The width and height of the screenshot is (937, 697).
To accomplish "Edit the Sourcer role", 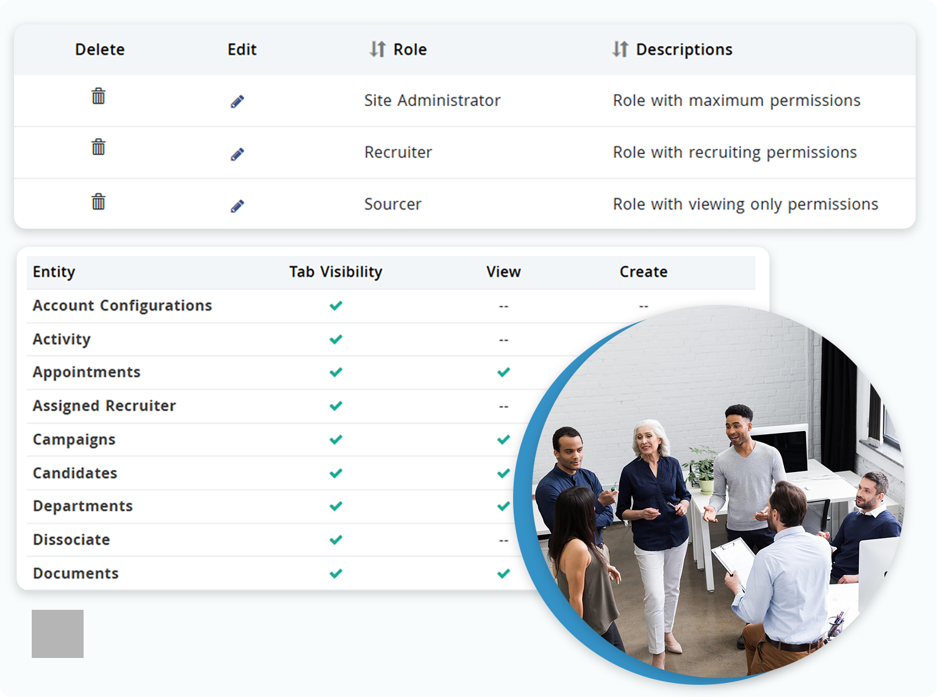I will (237, 206).
